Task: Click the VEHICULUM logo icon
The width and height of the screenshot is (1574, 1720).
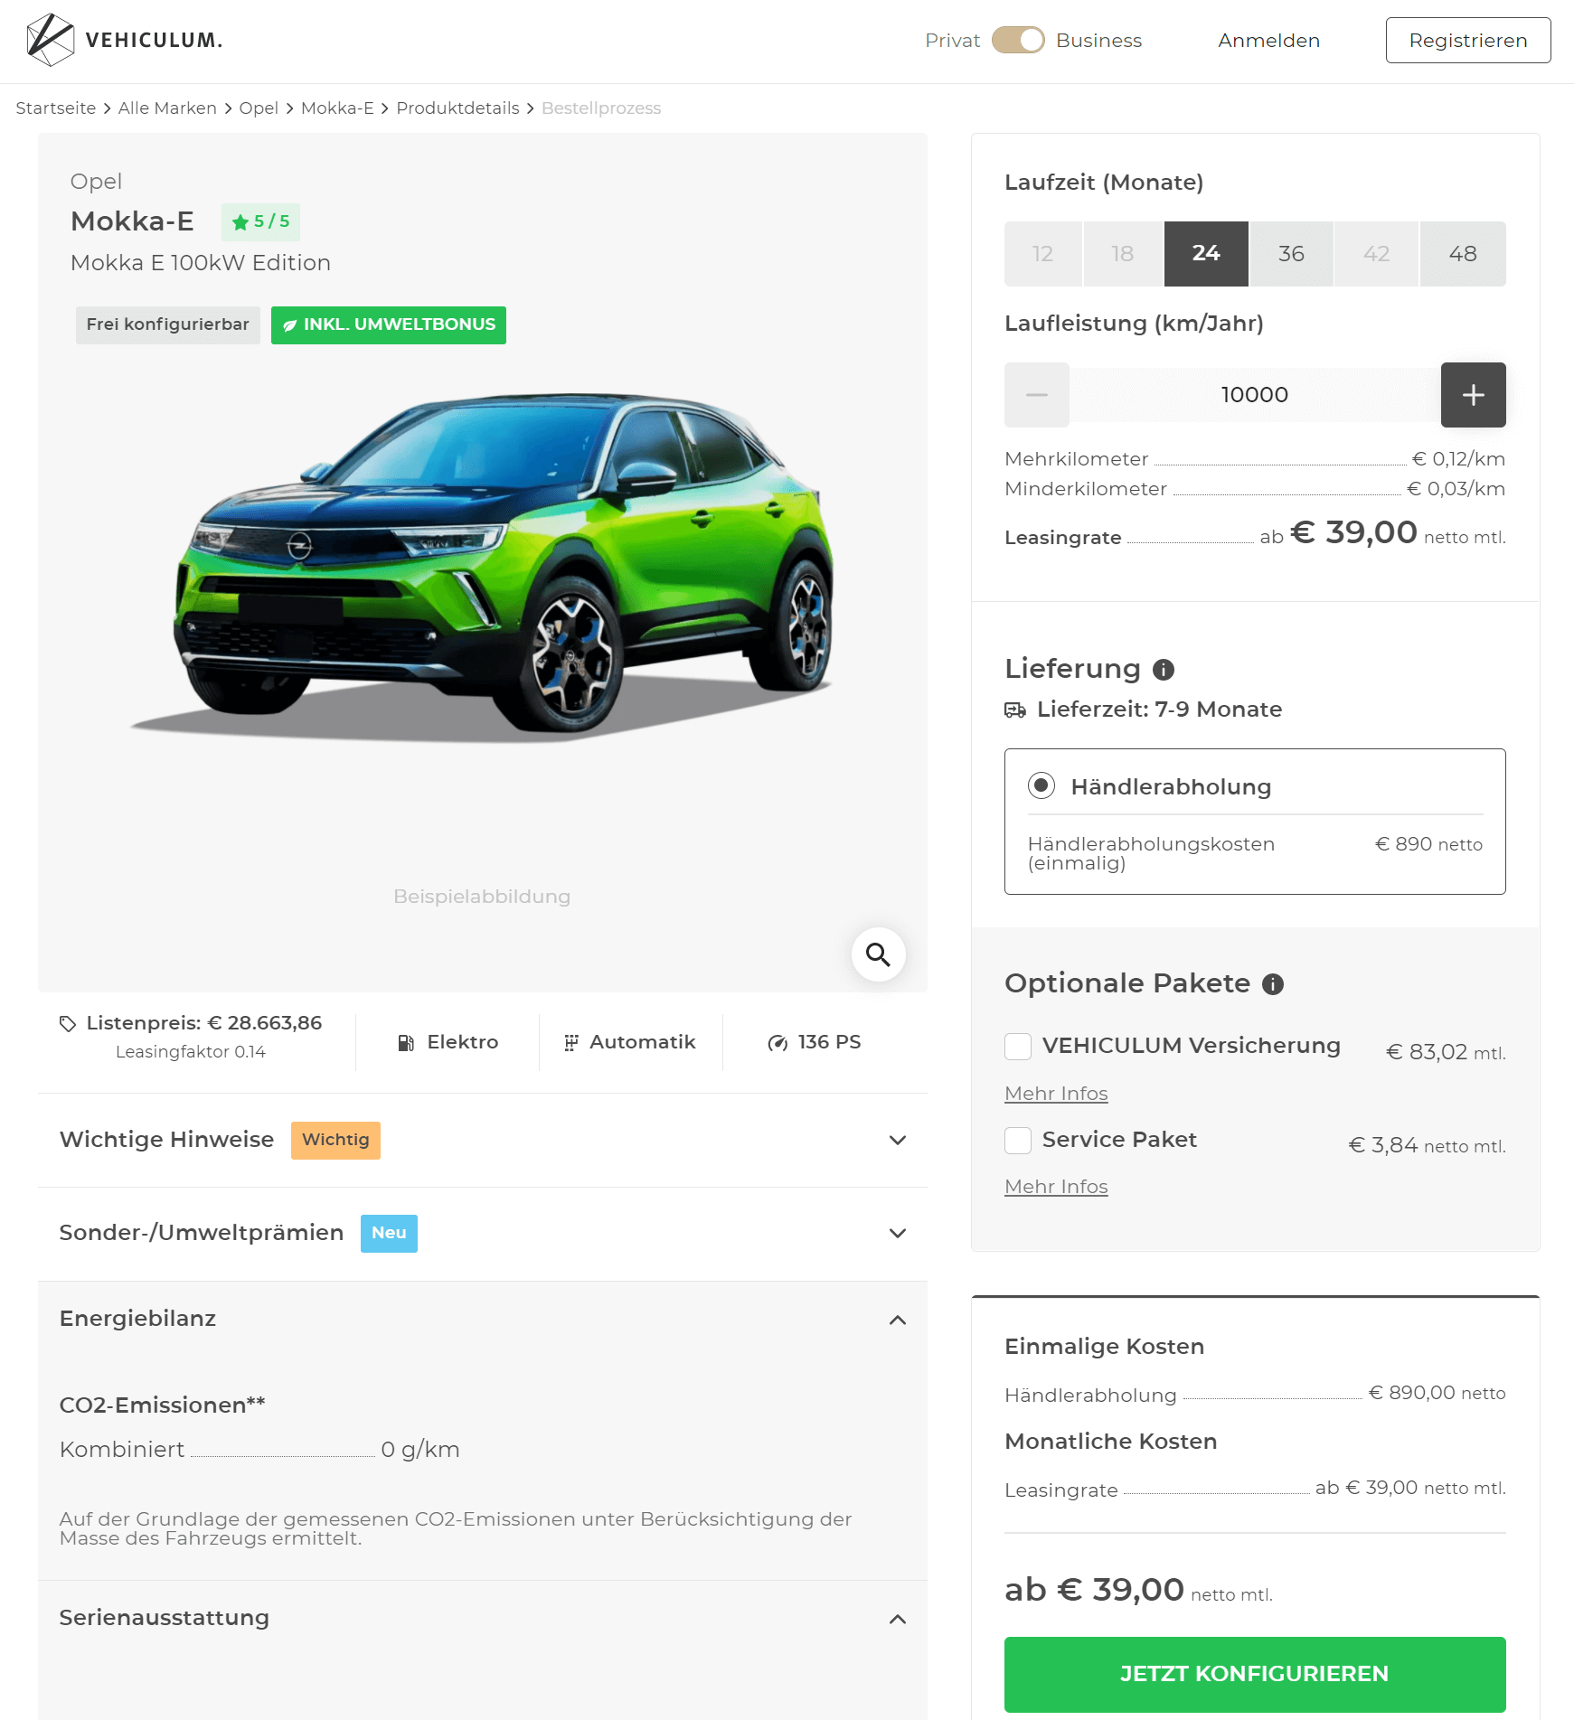Action: tap(50, 40)
